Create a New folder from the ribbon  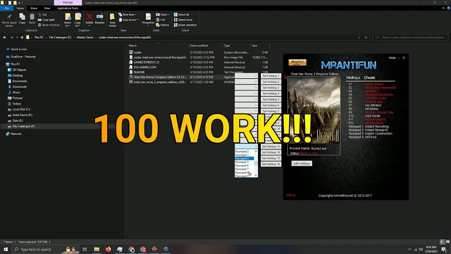point(112,20)
